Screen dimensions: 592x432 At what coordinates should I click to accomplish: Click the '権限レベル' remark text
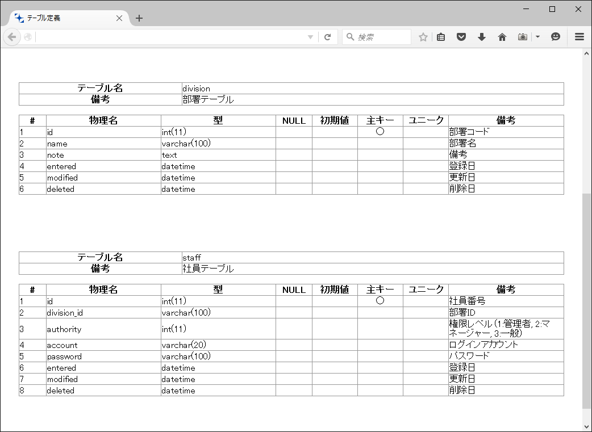click(471, 324)
